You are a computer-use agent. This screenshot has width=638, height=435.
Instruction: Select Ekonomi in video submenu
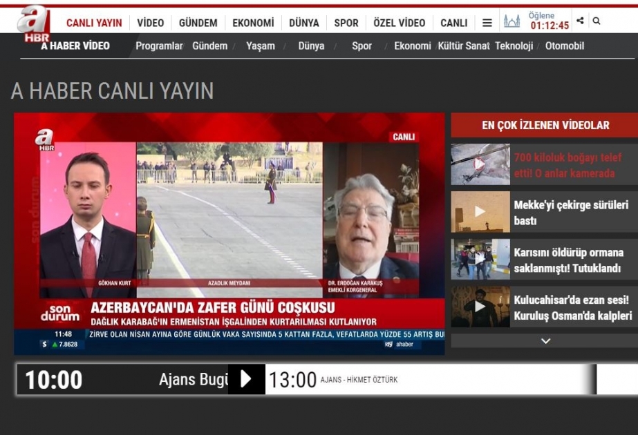point(412,46)
